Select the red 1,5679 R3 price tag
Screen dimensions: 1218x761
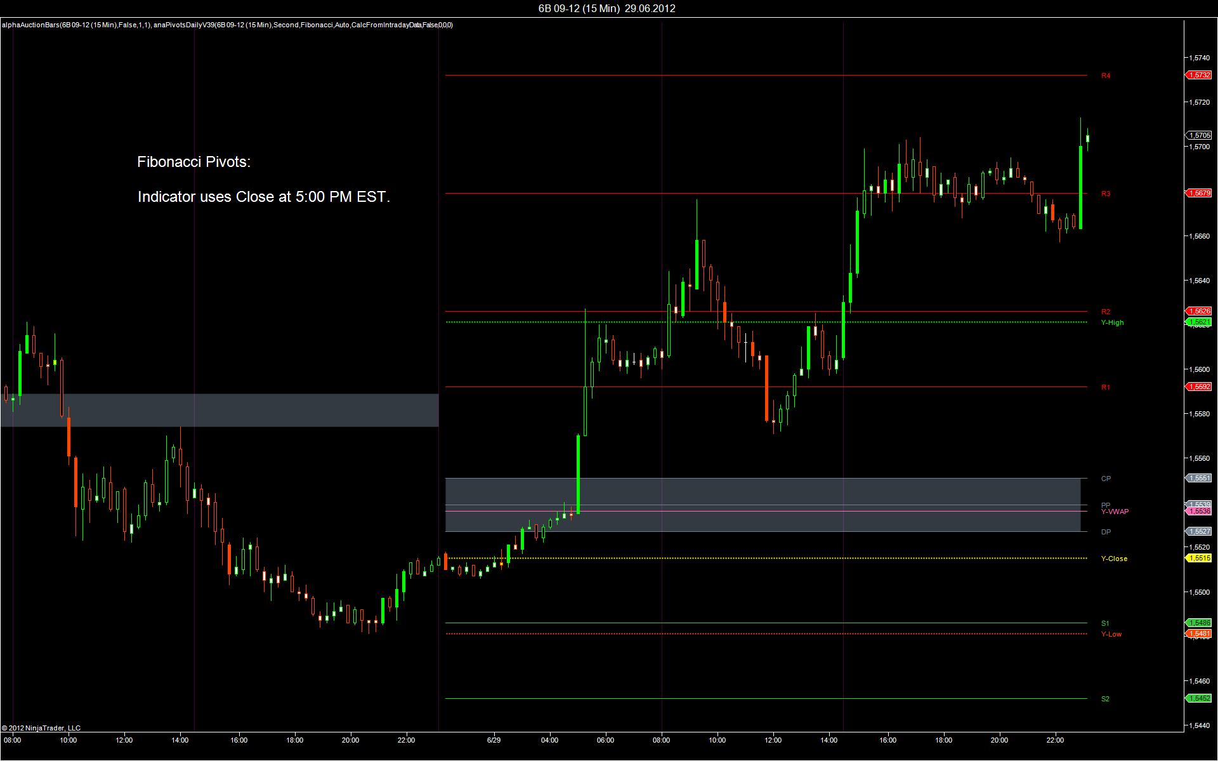tap(1199, 193)
